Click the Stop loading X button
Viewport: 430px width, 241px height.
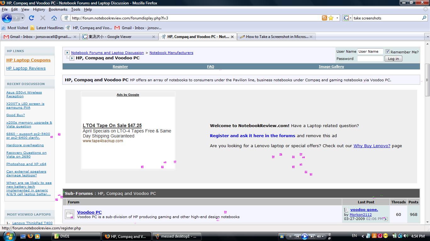(43, 18)
